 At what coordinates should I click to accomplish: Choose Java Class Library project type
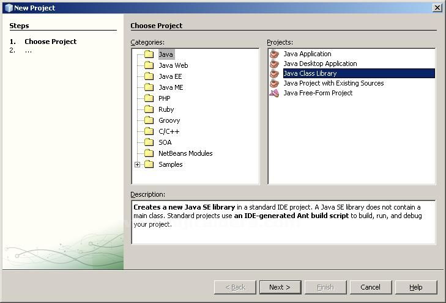click(x=359, y=73)
